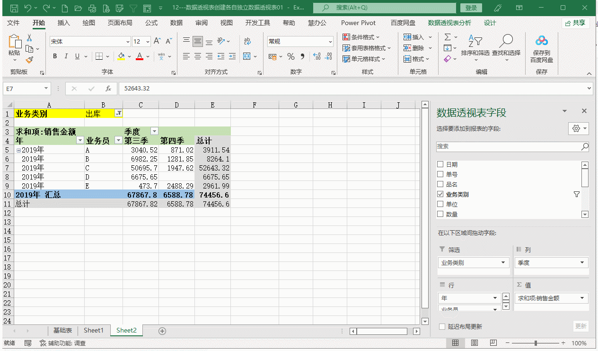Check the 单位 field checkbox
This screenshot has height=351, width=598.
440,204
